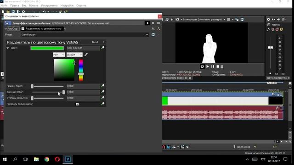Click the green color swatch bar
Screen dimensions: 294x165
coord(47,48)
